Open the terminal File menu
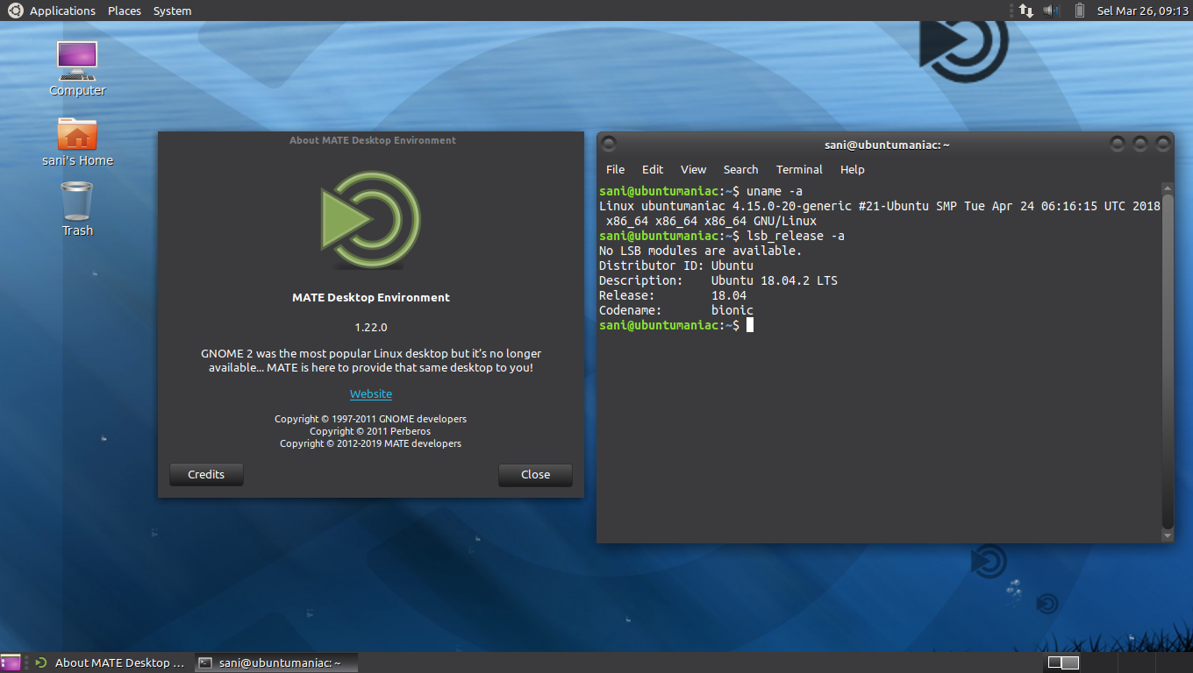The image size is (1193, 673). click(616, 169)
